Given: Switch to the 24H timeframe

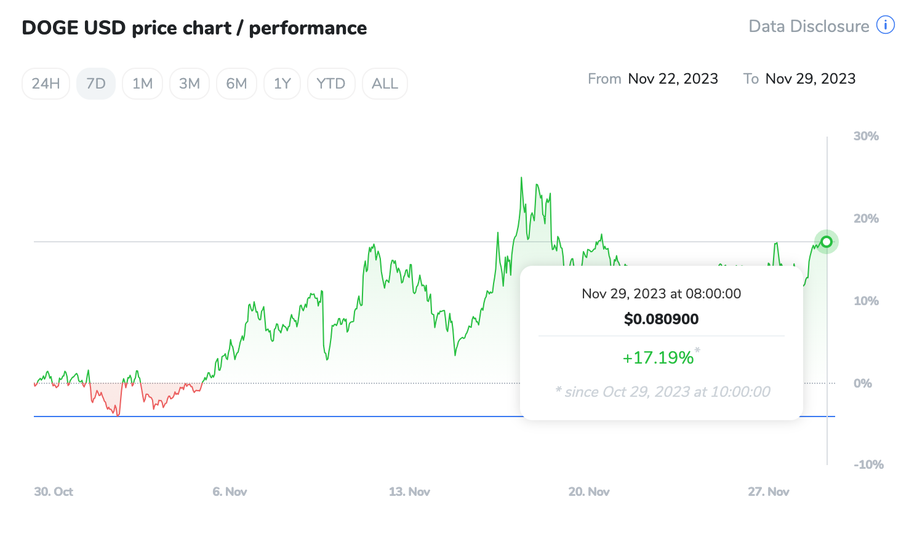Looking at the screenshot, I should pyautogui.click(x=45, y=83).
